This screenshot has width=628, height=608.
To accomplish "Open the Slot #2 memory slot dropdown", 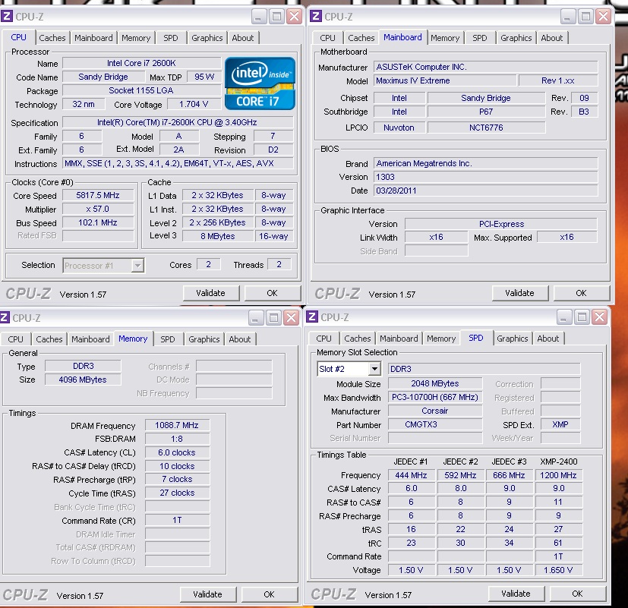I will [x=374, y=369].
